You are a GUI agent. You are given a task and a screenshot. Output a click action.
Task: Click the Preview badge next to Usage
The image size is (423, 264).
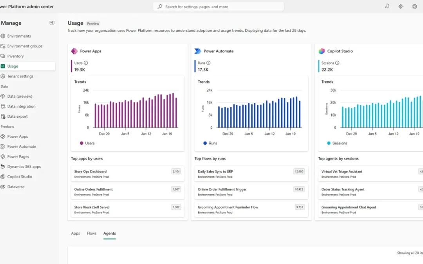tap(93, 23)
